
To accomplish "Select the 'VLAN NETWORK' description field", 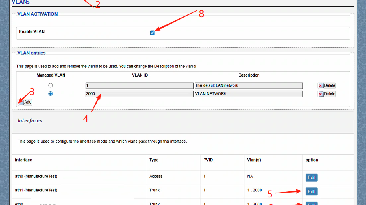I will 248,94.
